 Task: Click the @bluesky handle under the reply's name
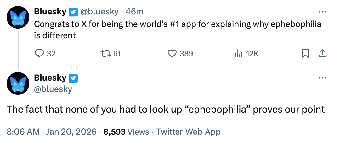(53, 89)
